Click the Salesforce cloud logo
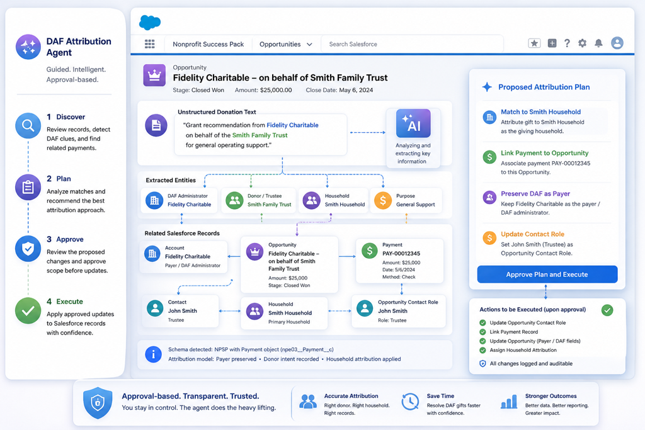The width and height of the screenshot is (645, 430). [x=150, y=22]
